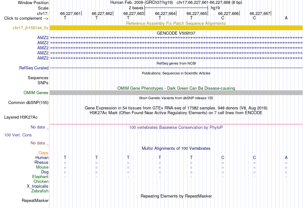Click the final A base in the ruler sequence
Screen dimensions: 303x208
[286, 18]
